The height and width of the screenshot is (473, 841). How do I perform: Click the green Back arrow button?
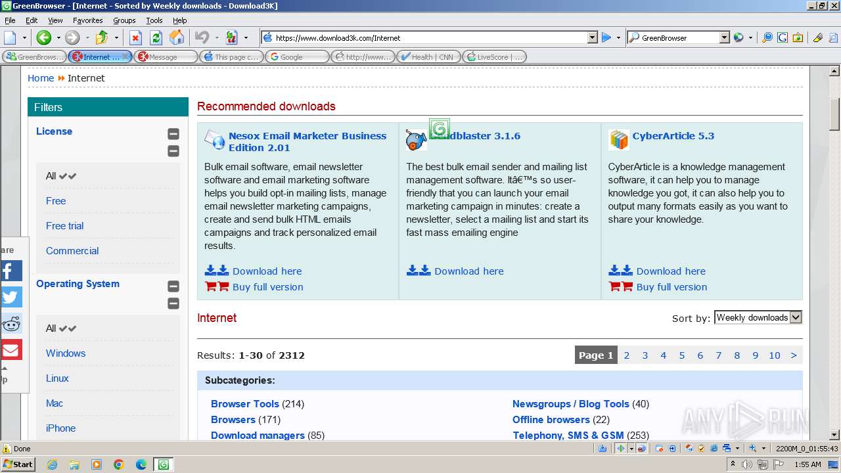point(43,37)
